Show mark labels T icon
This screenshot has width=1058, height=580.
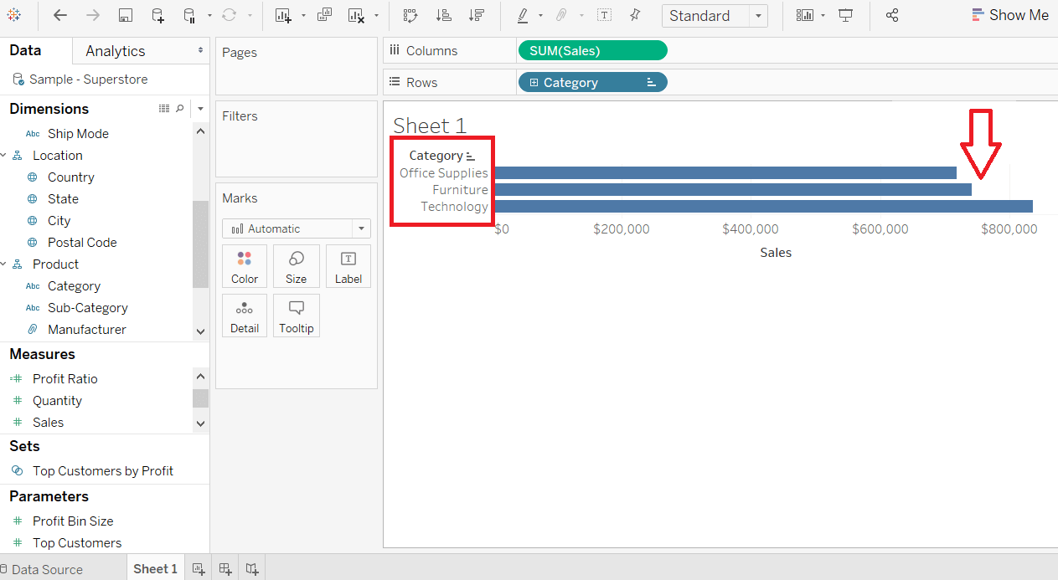[x=604, y=15]
